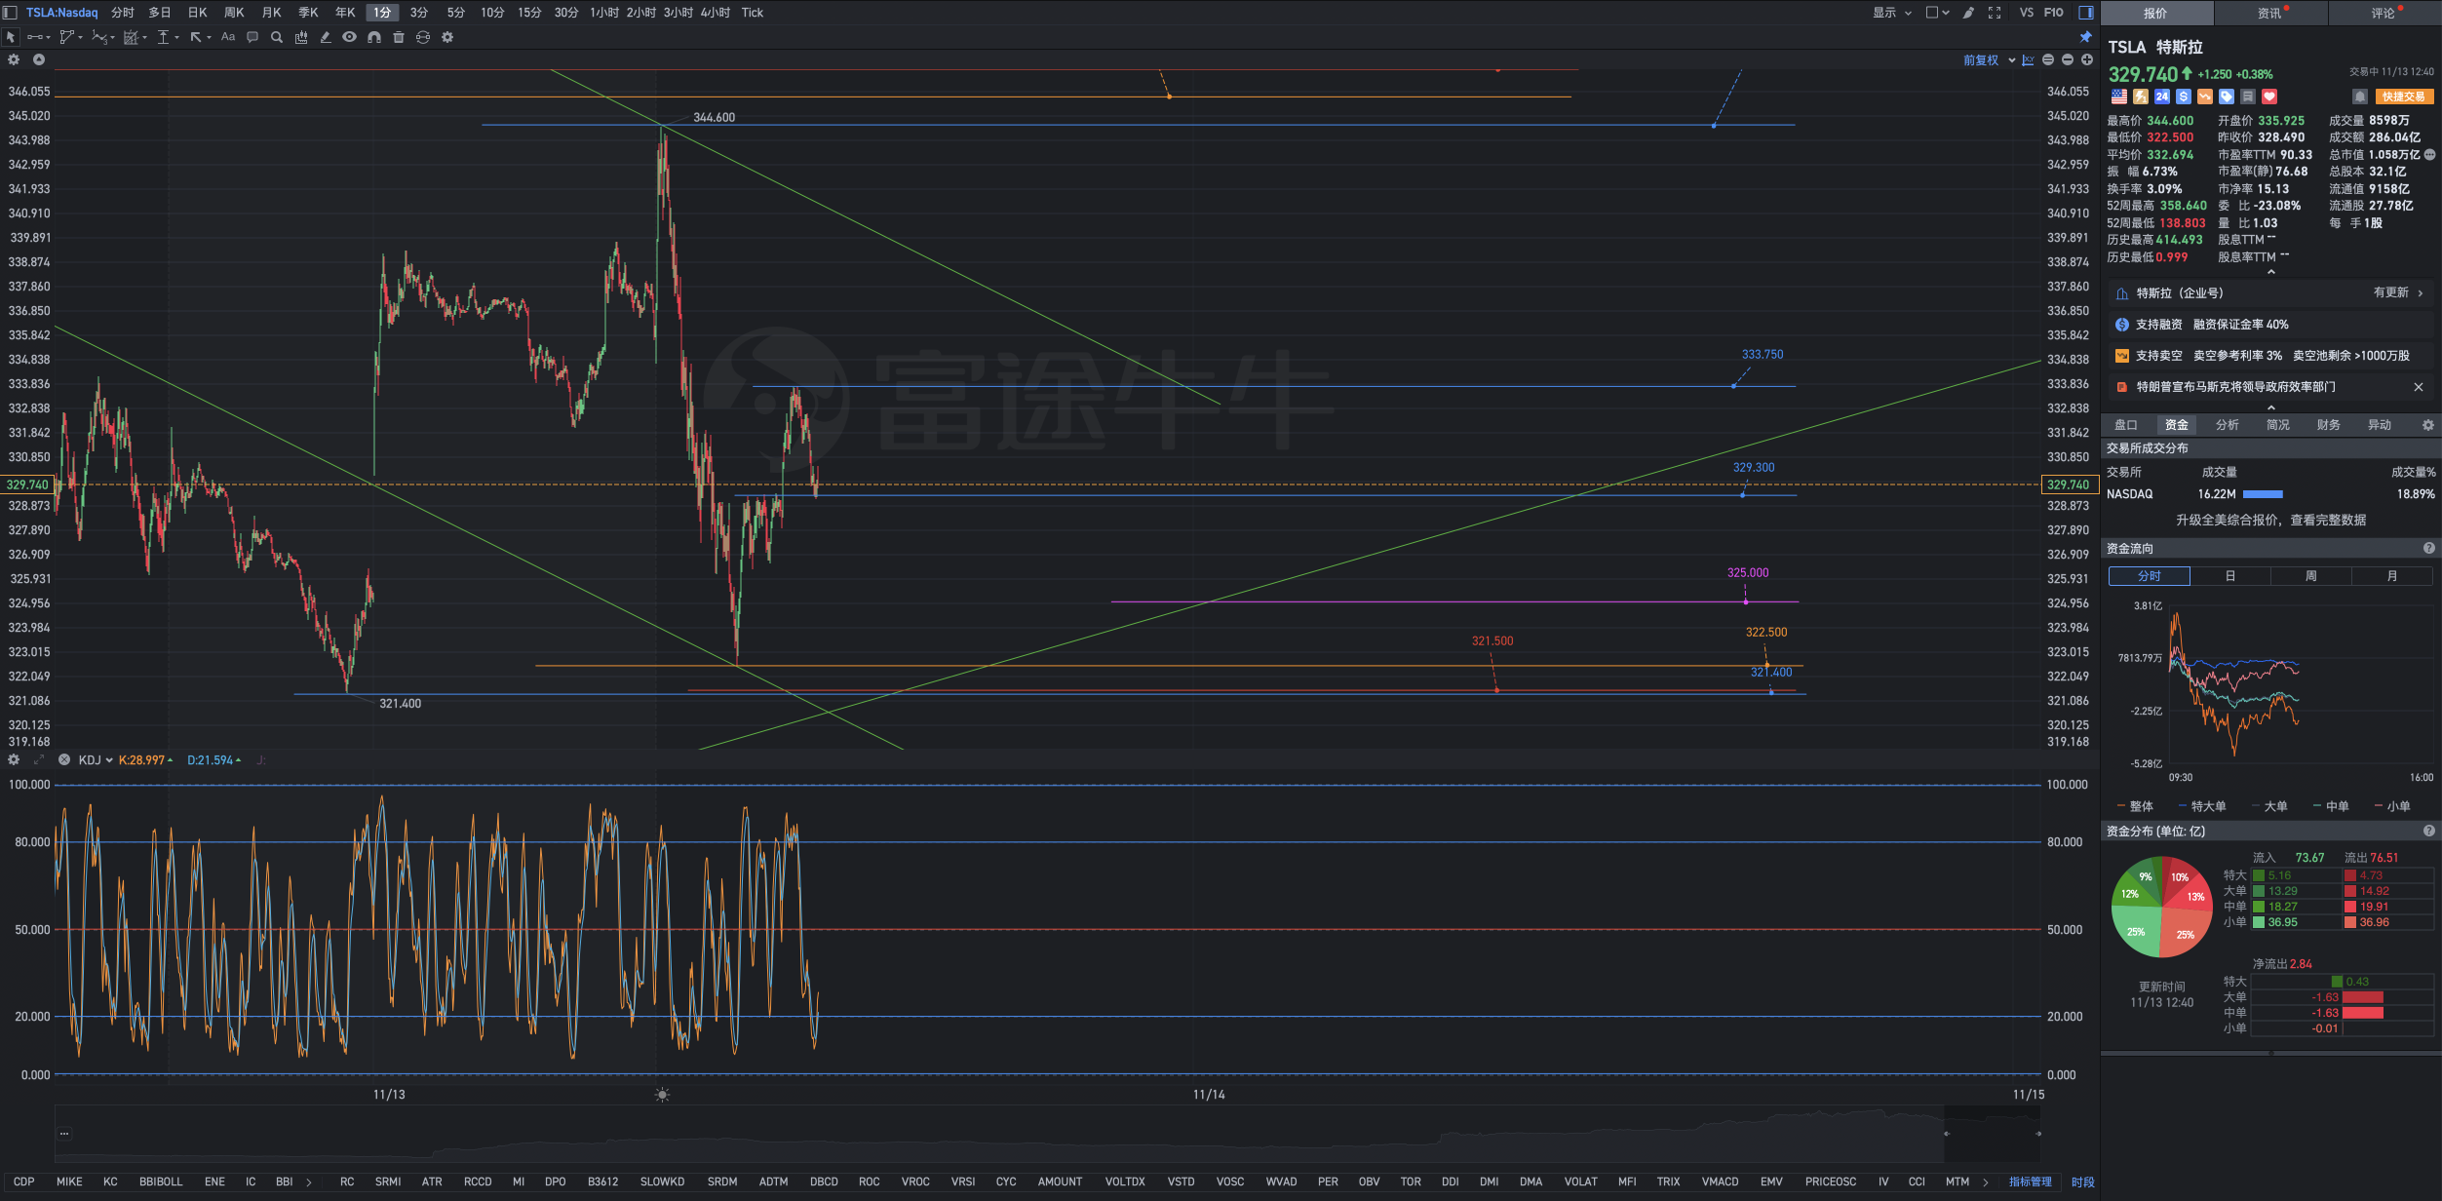Open the 资讯 news tab
2442x1201 pixels.
click(2270, 13)
